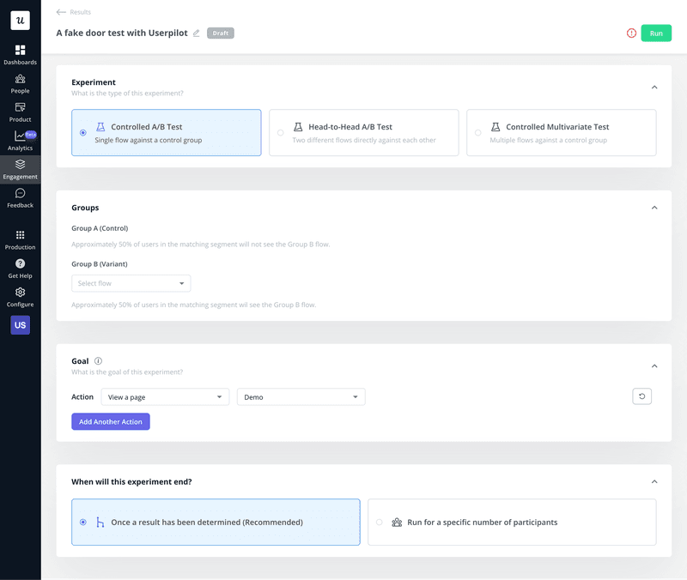This screenshot has height=580, width=687.
Task: Click Add Another Action
Action: [x=111, y=421]
